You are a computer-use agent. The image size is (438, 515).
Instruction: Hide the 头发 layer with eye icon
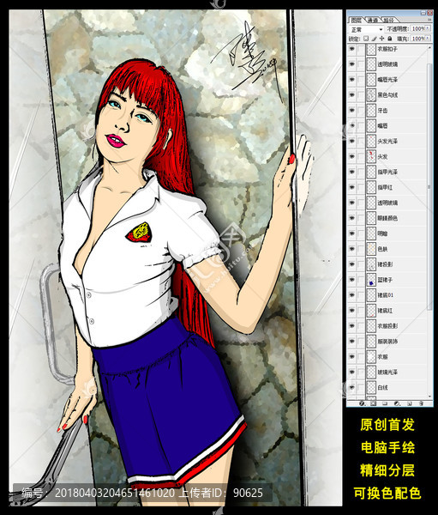pyautogui.click(x=352, y=156)
